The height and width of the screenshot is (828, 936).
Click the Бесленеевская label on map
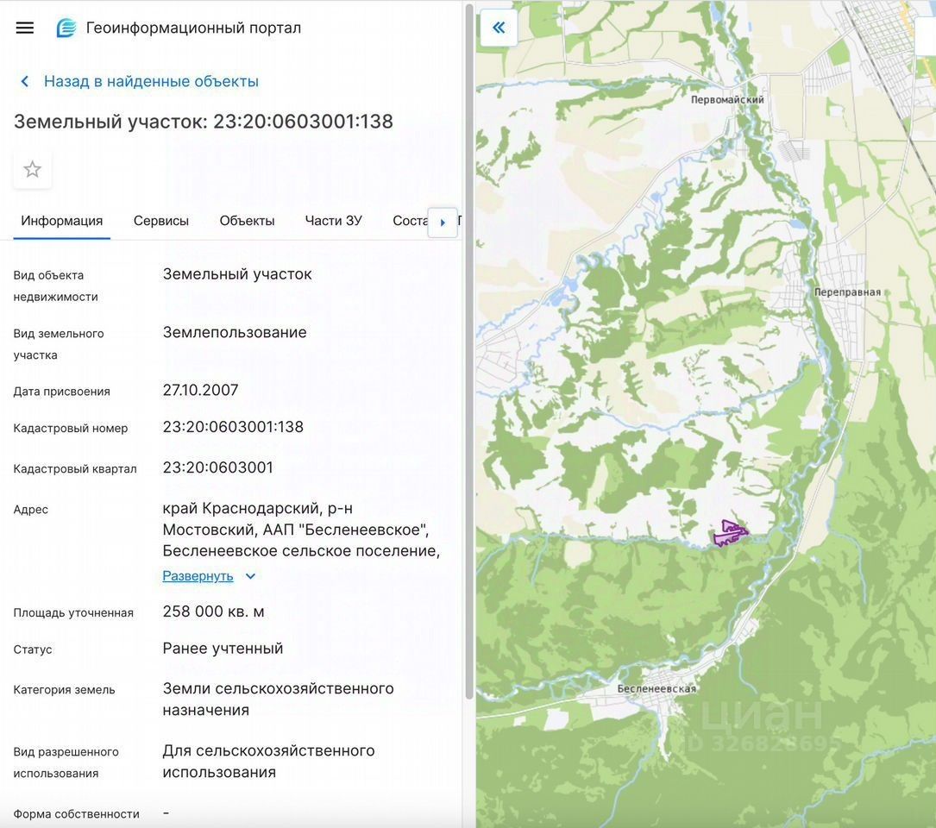656,688
